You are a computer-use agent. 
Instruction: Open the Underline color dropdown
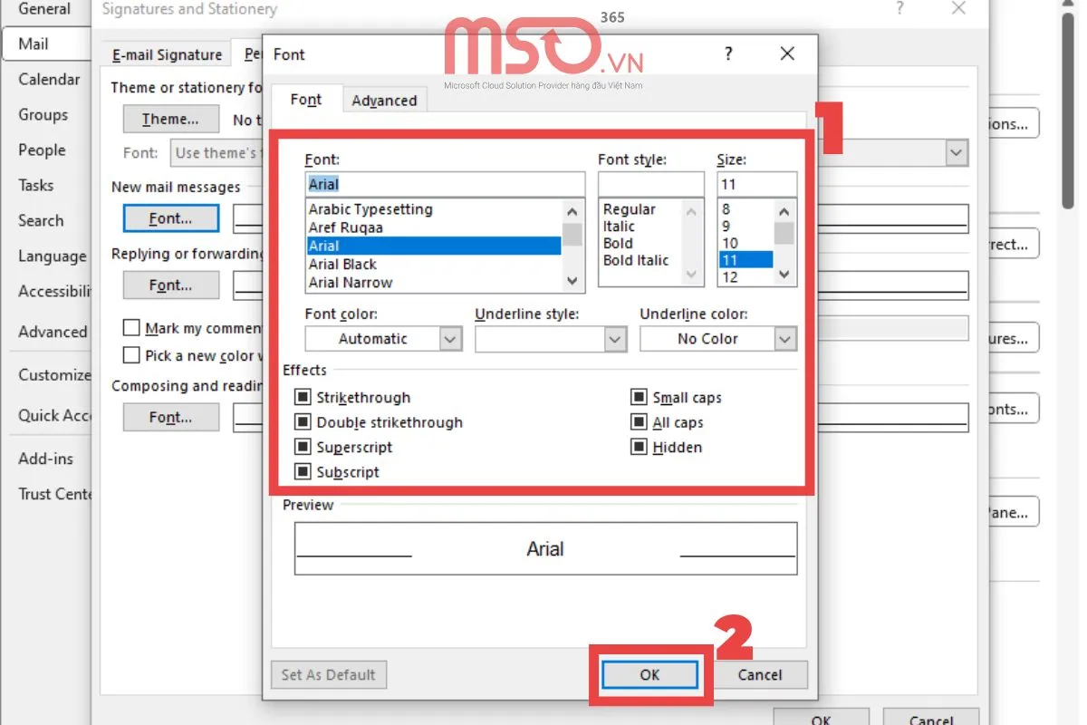coord(784,339)
